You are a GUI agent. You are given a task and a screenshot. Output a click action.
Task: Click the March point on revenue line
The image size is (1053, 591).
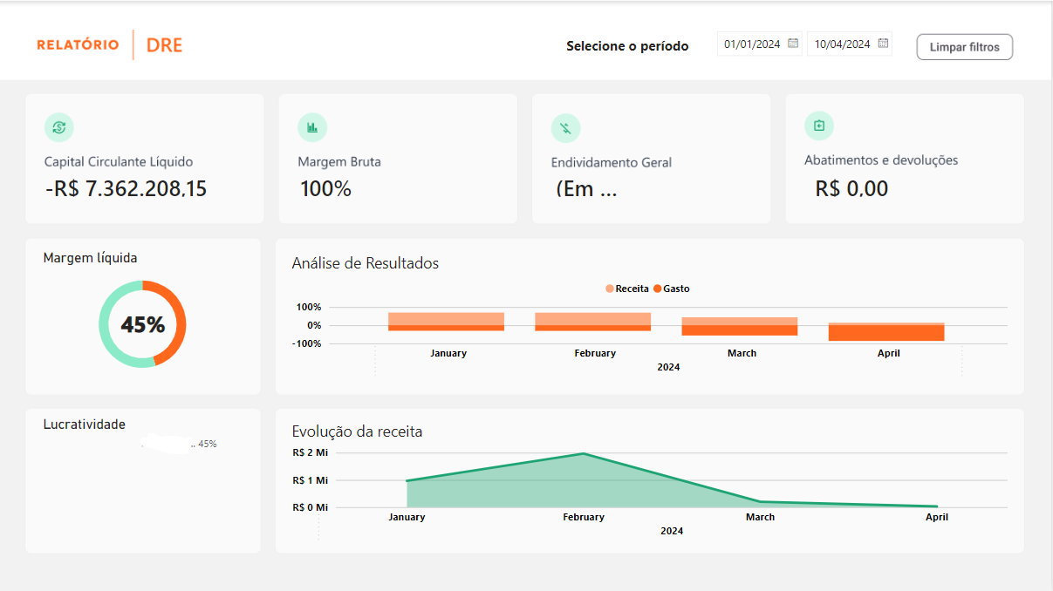click(760, 501)
